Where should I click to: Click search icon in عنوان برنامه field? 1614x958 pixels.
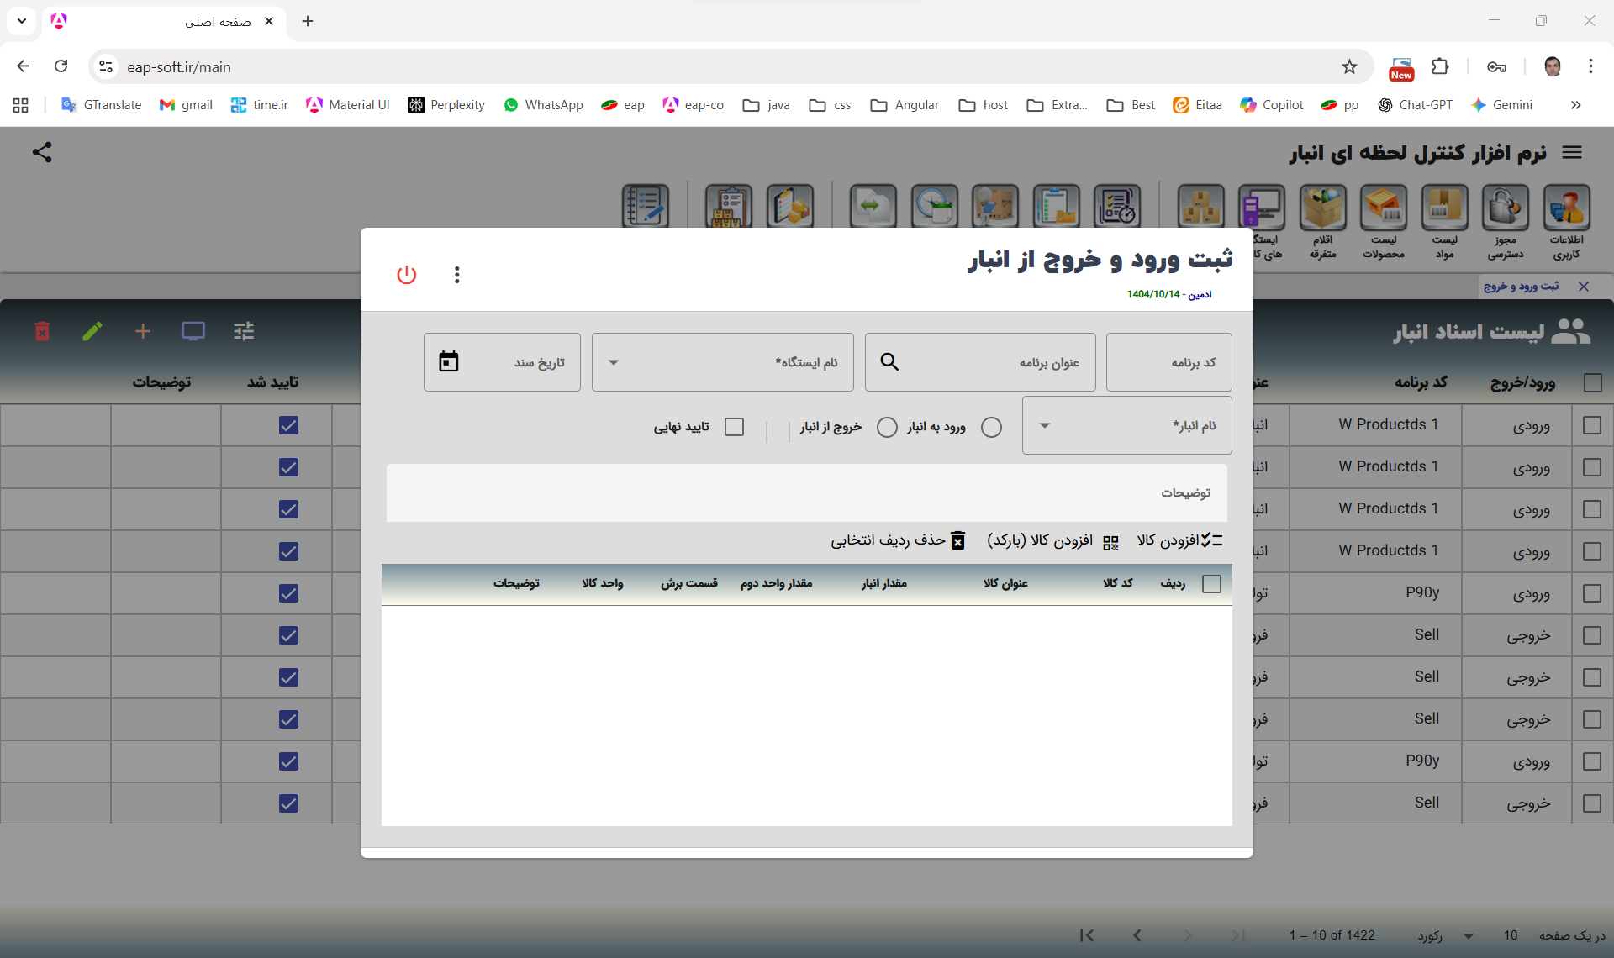(889, 362)
